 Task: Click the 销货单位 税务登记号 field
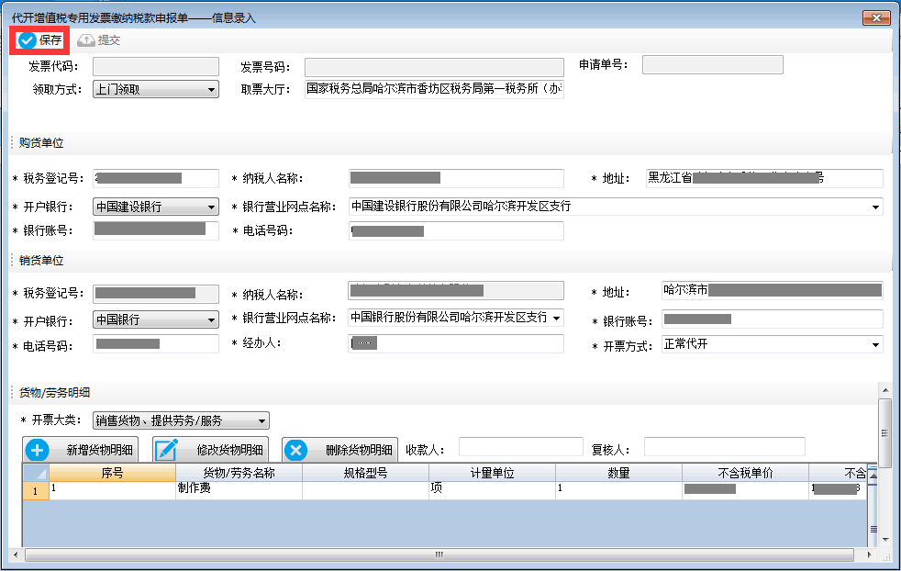156,293
